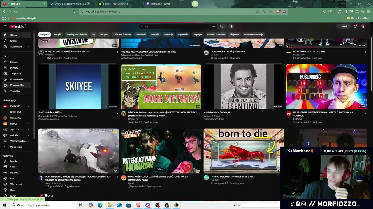Expand Pokaż więcej subscriptions list

(x=17, y=147)
